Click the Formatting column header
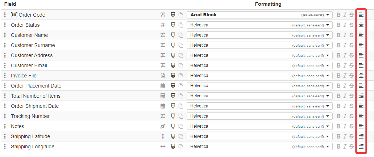The height and width of the screenshot is (157, 374). 268,4
